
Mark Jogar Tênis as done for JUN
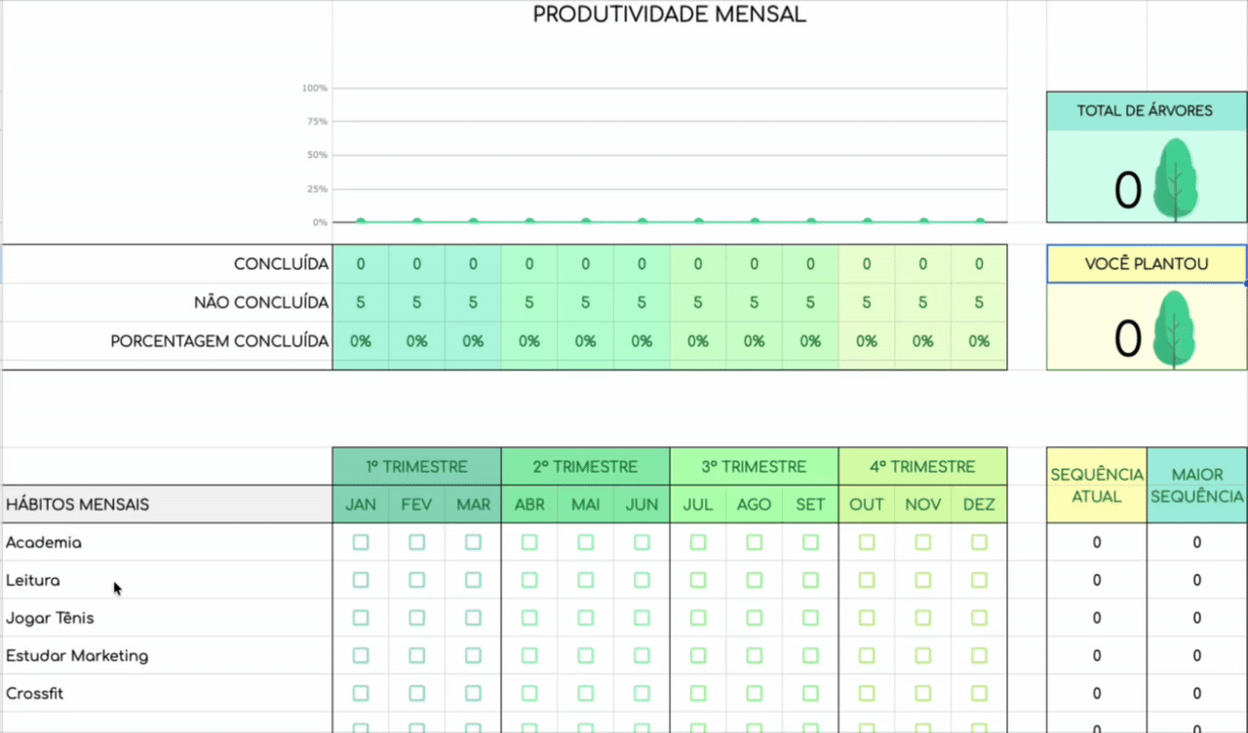tap(642, 618)
